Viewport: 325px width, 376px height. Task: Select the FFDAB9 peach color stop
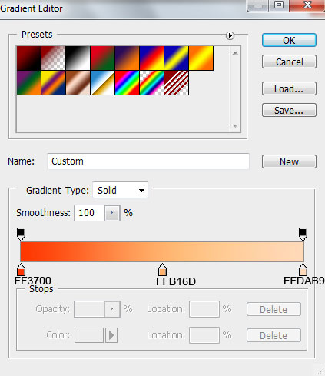pyautogui.click(x=303, y=269)
